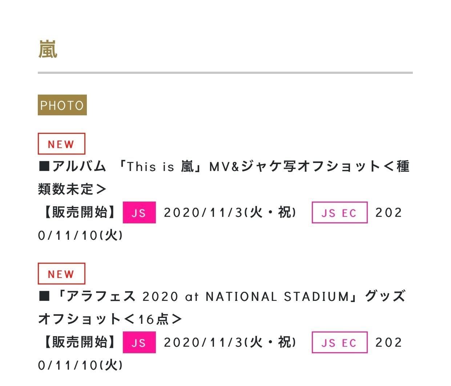Click the first item's 【販売開始】 label
Screen dimensions: 451x386
pyautogui.click(x=80, y=212)
